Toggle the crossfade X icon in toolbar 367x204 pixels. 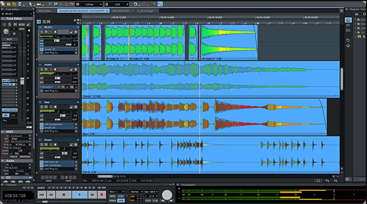pyautogui.click(x=50, y=4)
